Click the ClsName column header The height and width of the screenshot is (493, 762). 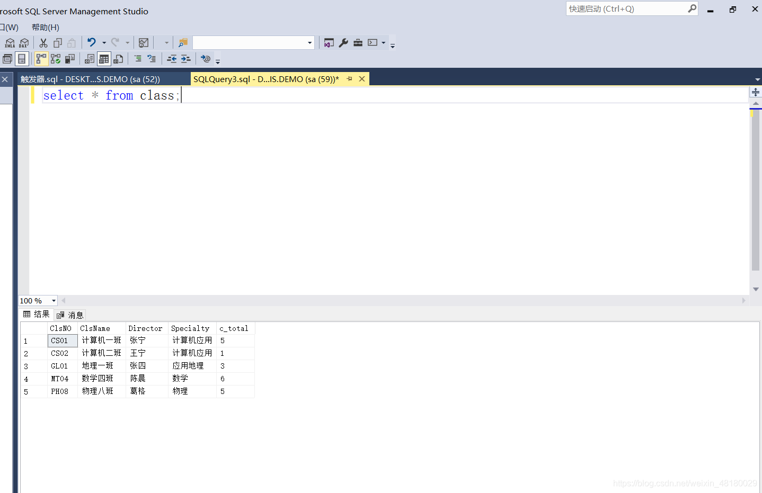pos(102,328)
